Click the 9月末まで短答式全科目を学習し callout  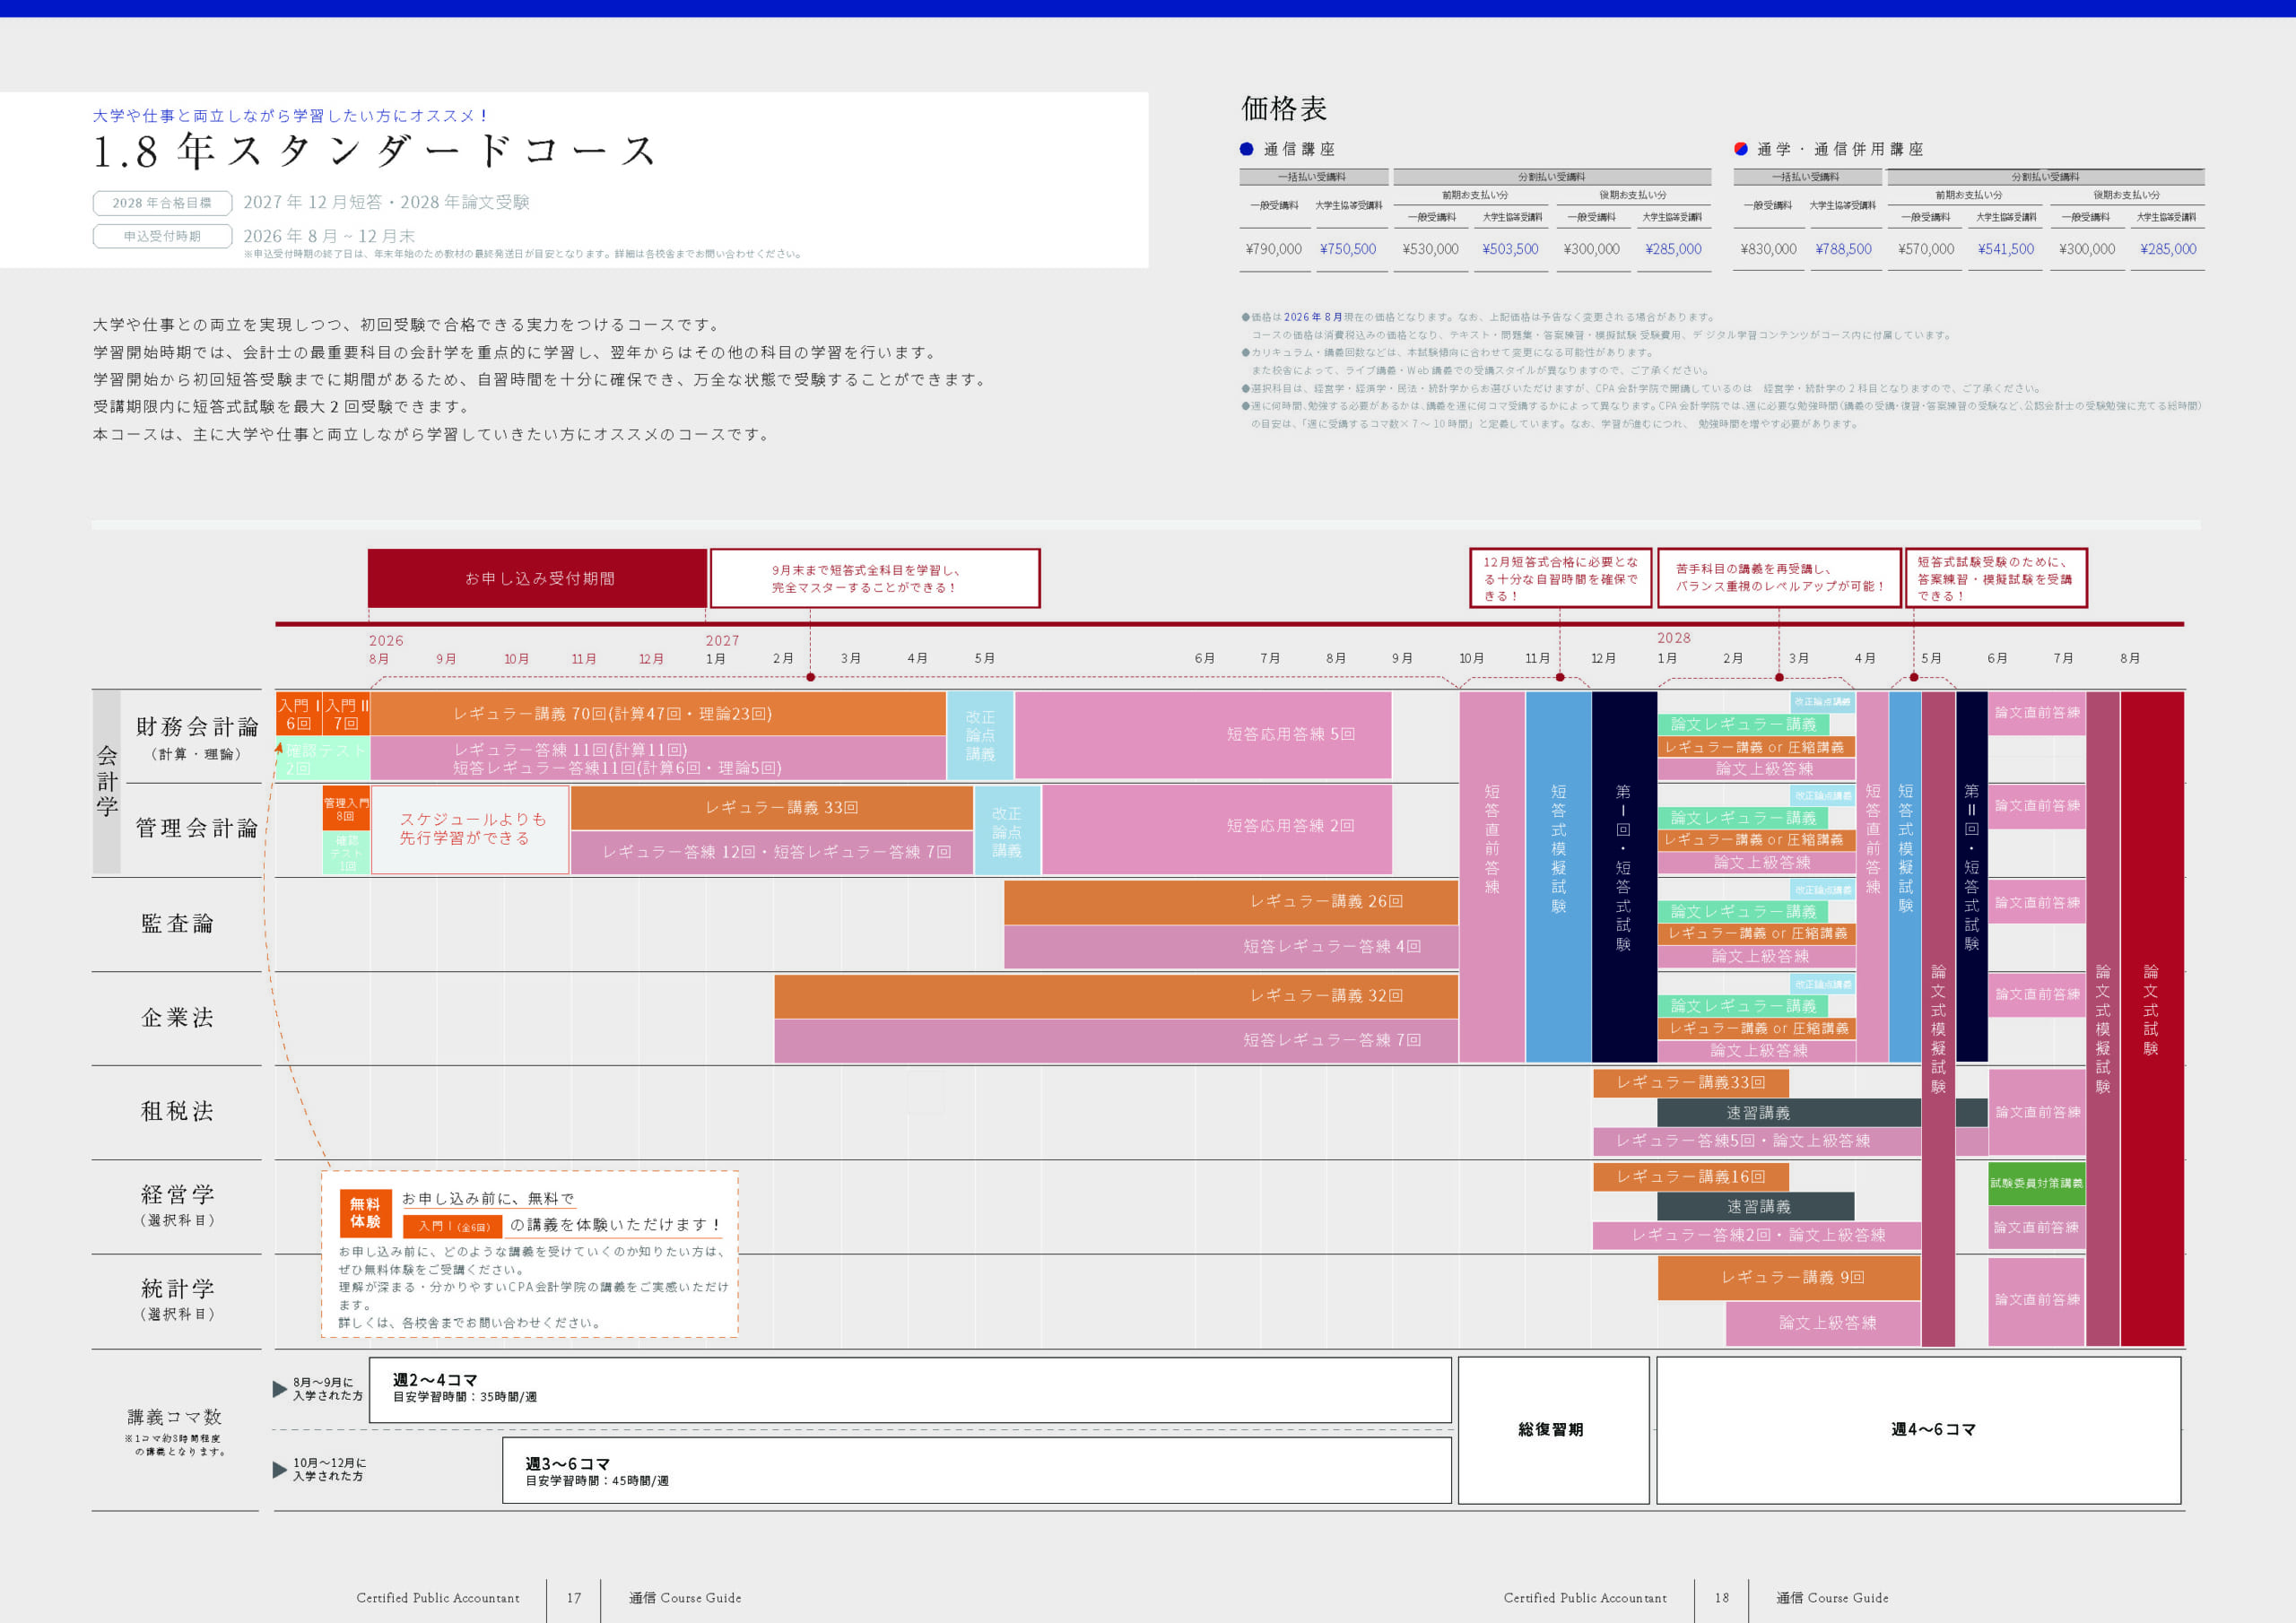(x=875, y=578)
